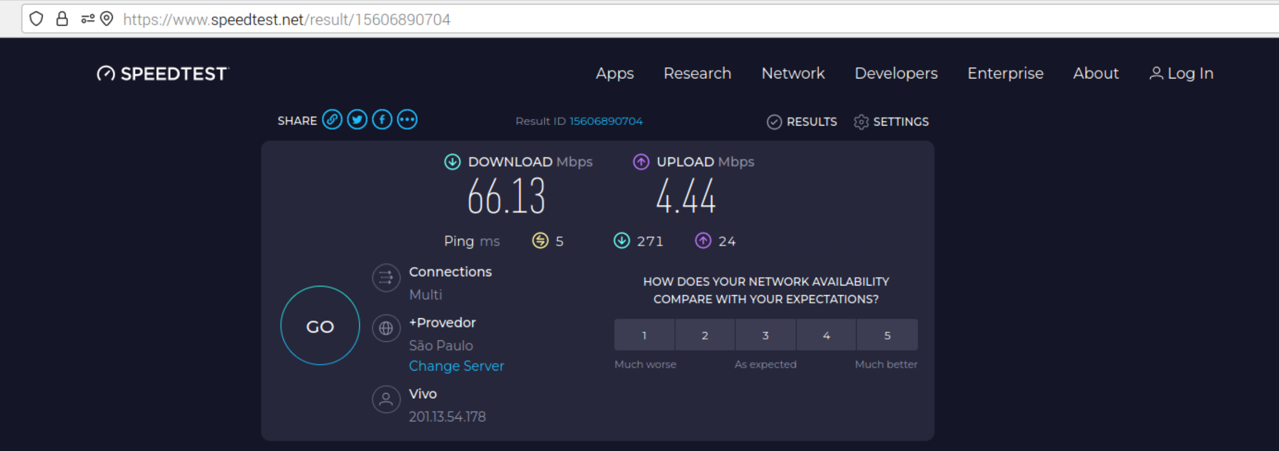This screenshot has height=451, width=1279.
Task: Click the SHARE label
Action: coord(297,121)
